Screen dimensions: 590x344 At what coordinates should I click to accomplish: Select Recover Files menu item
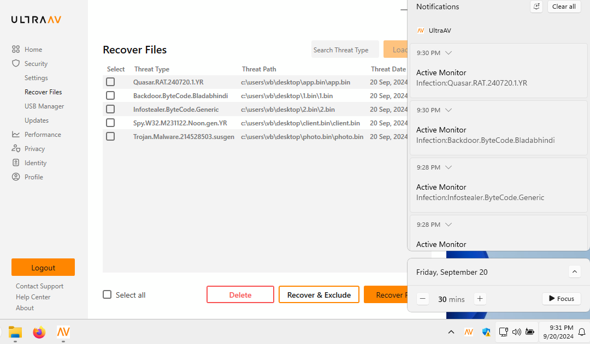[43, 92]
